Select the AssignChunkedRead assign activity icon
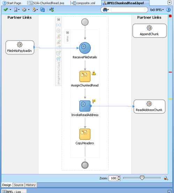Image resolution: width=174 pixels, height=193 pixels. tap(85, 76)
